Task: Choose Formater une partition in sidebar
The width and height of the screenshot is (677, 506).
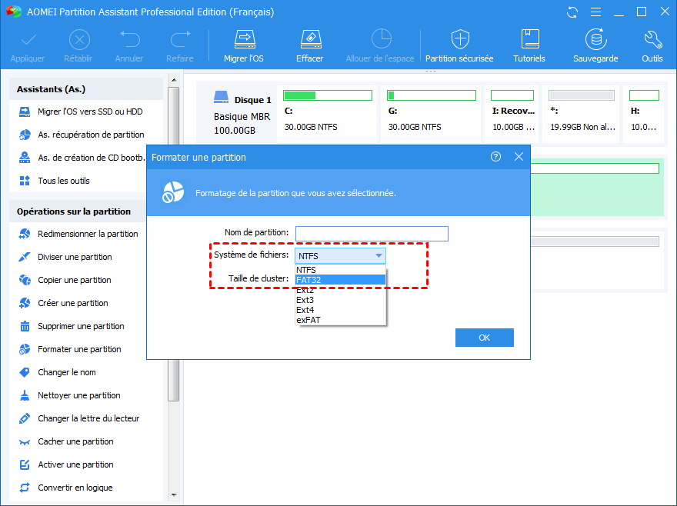Action: click(70, 349)
